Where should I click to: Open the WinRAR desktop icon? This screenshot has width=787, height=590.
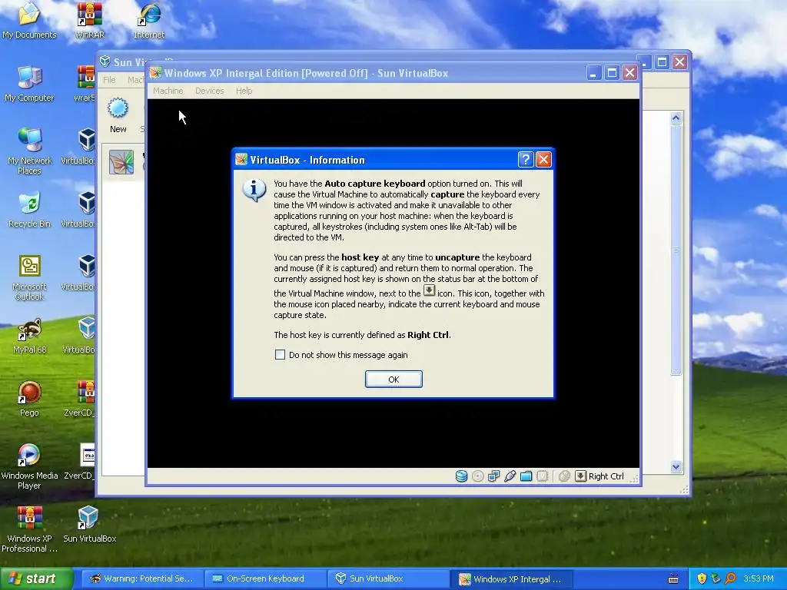(89, 20)
